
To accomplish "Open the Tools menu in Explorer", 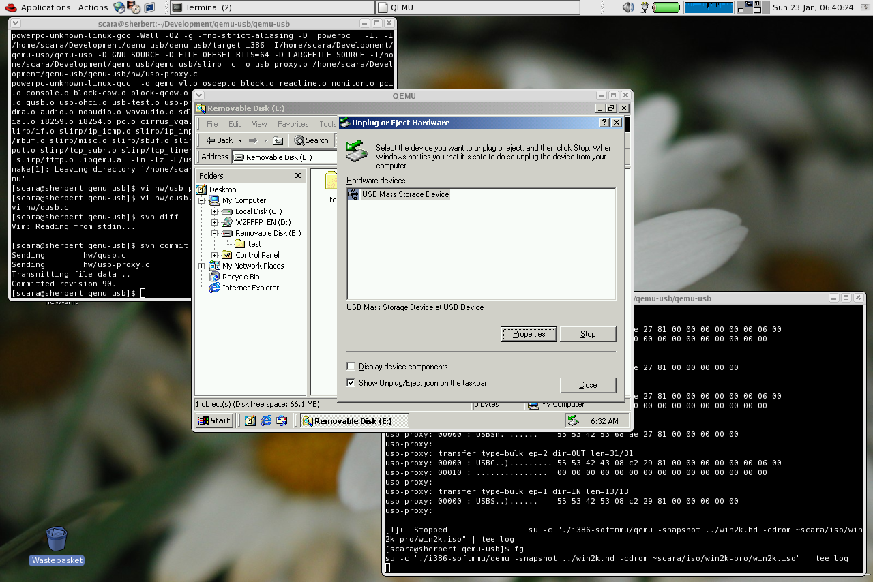I will (x=327, y=124).
